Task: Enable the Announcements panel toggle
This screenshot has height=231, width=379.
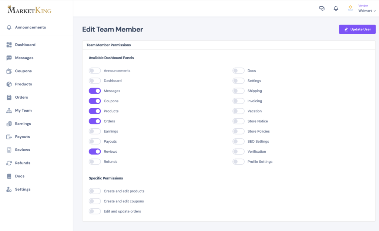Action: coord(95,71)
